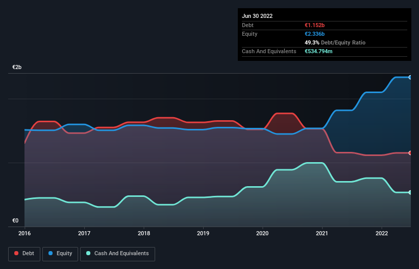Toggle the Debt series legend button
The width and height of the screenshot is (419, 269).
click(x=24, y=254)
